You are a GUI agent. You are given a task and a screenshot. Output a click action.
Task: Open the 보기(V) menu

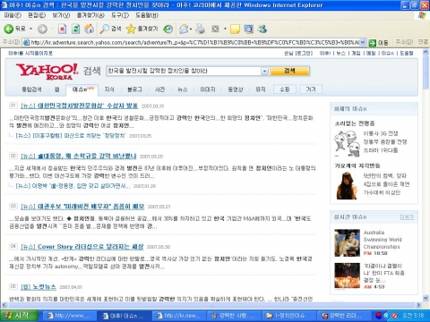pyautogui.click(x=61, y=15)
